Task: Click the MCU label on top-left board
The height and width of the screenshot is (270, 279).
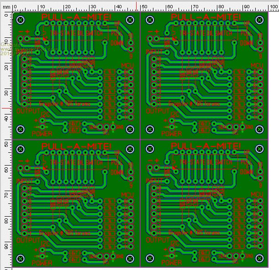Action: (x=126, y=67)
